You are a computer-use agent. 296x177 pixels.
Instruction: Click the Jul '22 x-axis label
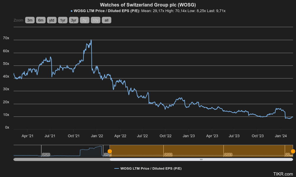click(x=142, y=136)
